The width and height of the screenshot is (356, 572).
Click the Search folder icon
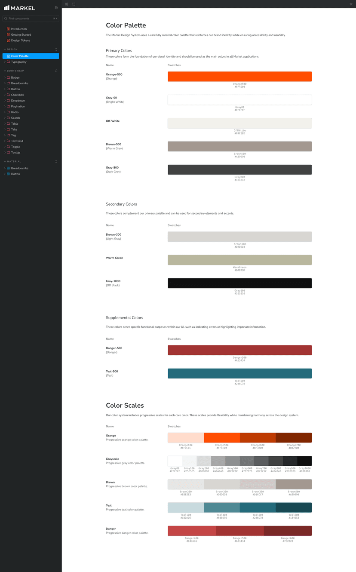point(8,118)
